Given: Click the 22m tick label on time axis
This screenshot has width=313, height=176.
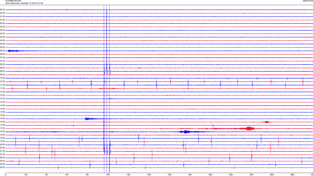Looking at the screenshot, I should click(231, 175).
